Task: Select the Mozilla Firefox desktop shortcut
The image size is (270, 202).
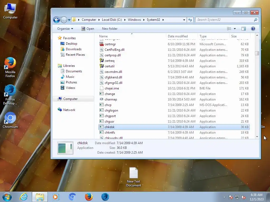Action: tap(10, 68)
